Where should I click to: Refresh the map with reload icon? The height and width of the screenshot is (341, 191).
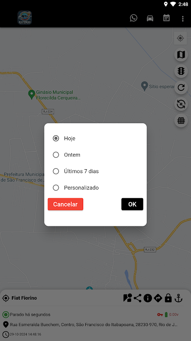pos(181,87)
